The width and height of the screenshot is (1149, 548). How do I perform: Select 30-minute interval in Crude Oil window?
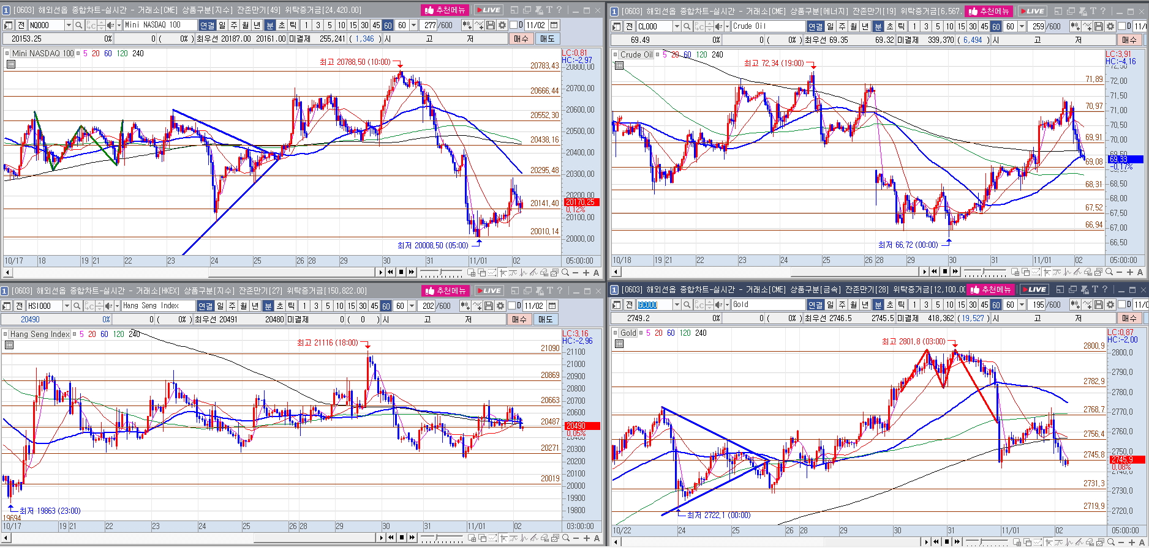coord(973,26)
